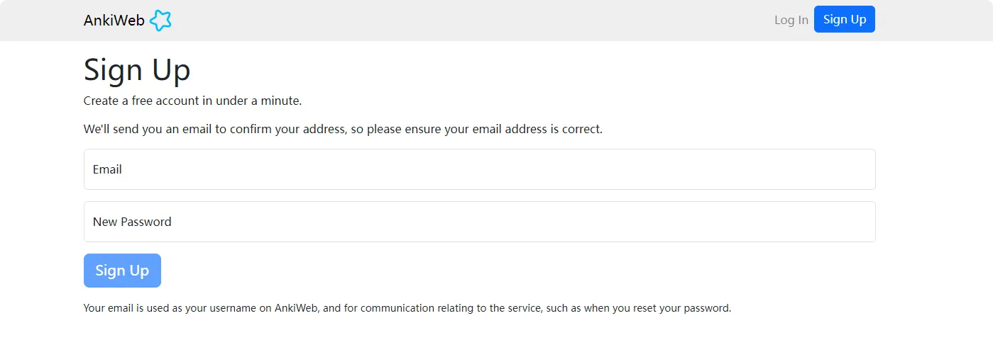This screenshot has height=357, width=993.
Task: Focus the Email input field
Action: click(x=479, y=169)
